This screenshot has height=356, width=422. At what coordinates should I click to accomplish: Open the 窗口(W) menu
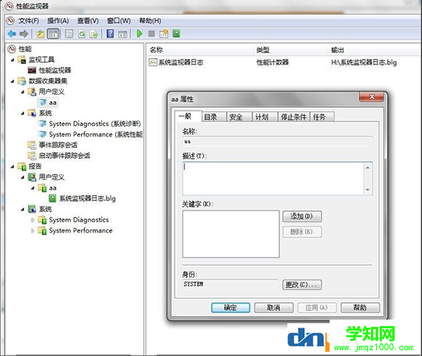[119, 20]
